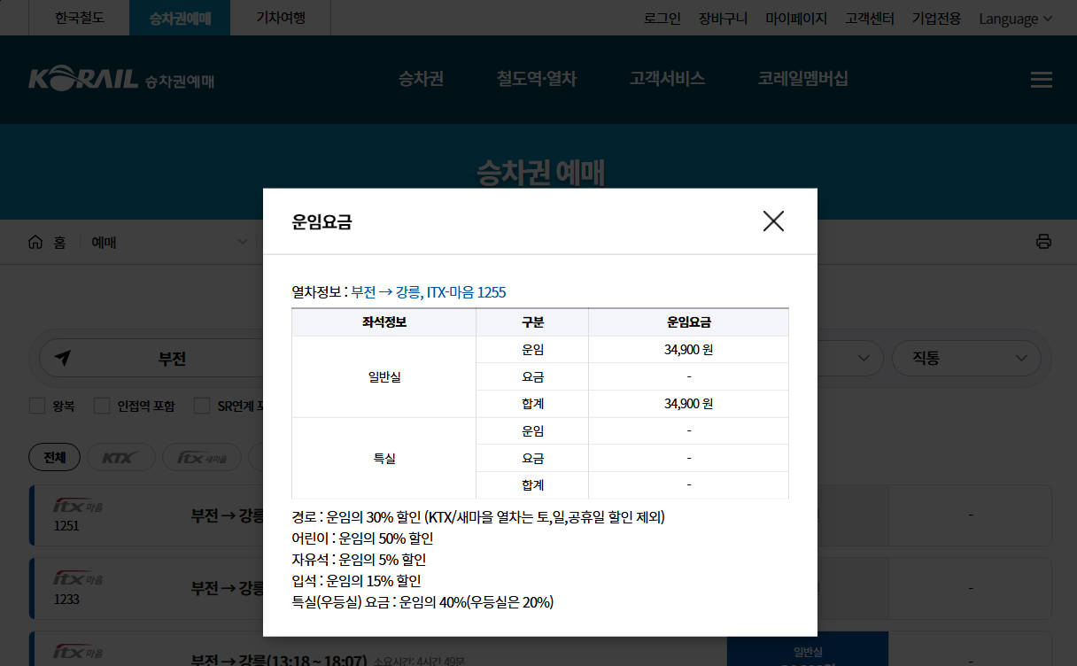Click train number 1251 in the list
Image resolution: width=1077 pixels, height=666 pixels.
tap(66, 525)
